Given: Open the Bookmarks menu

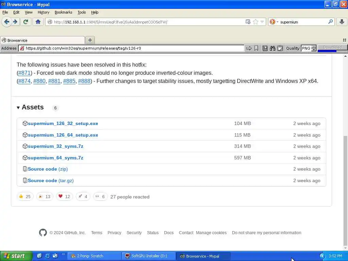Looking at the screenshot, I should point(63,12).
